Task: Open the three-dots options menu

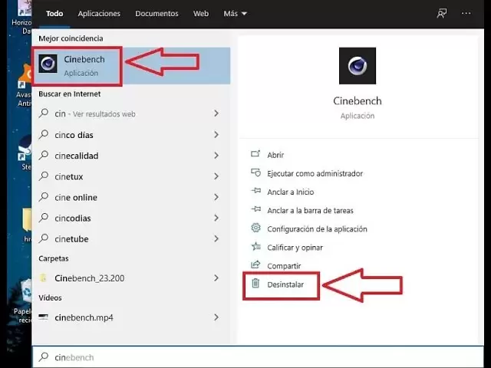Action: 466,14
